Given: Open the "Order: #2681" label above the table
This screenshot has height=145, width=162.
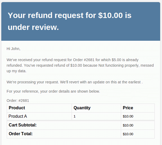Looking at the screenshot, I should (18, 101).
